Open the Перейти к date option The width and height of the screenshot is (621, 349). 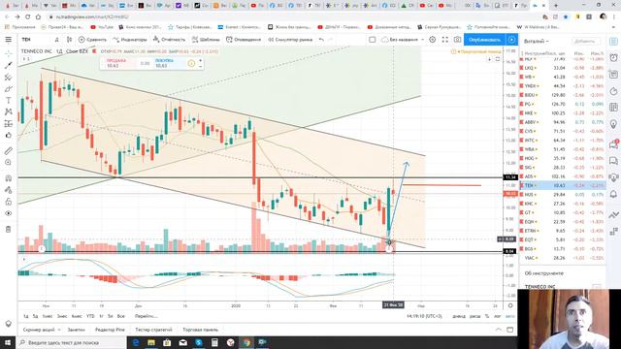(x=147, y=316)
